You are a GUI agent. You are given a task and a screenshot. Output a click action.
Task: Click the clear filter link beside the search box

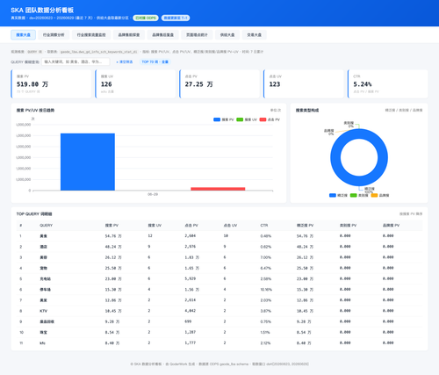125,61
